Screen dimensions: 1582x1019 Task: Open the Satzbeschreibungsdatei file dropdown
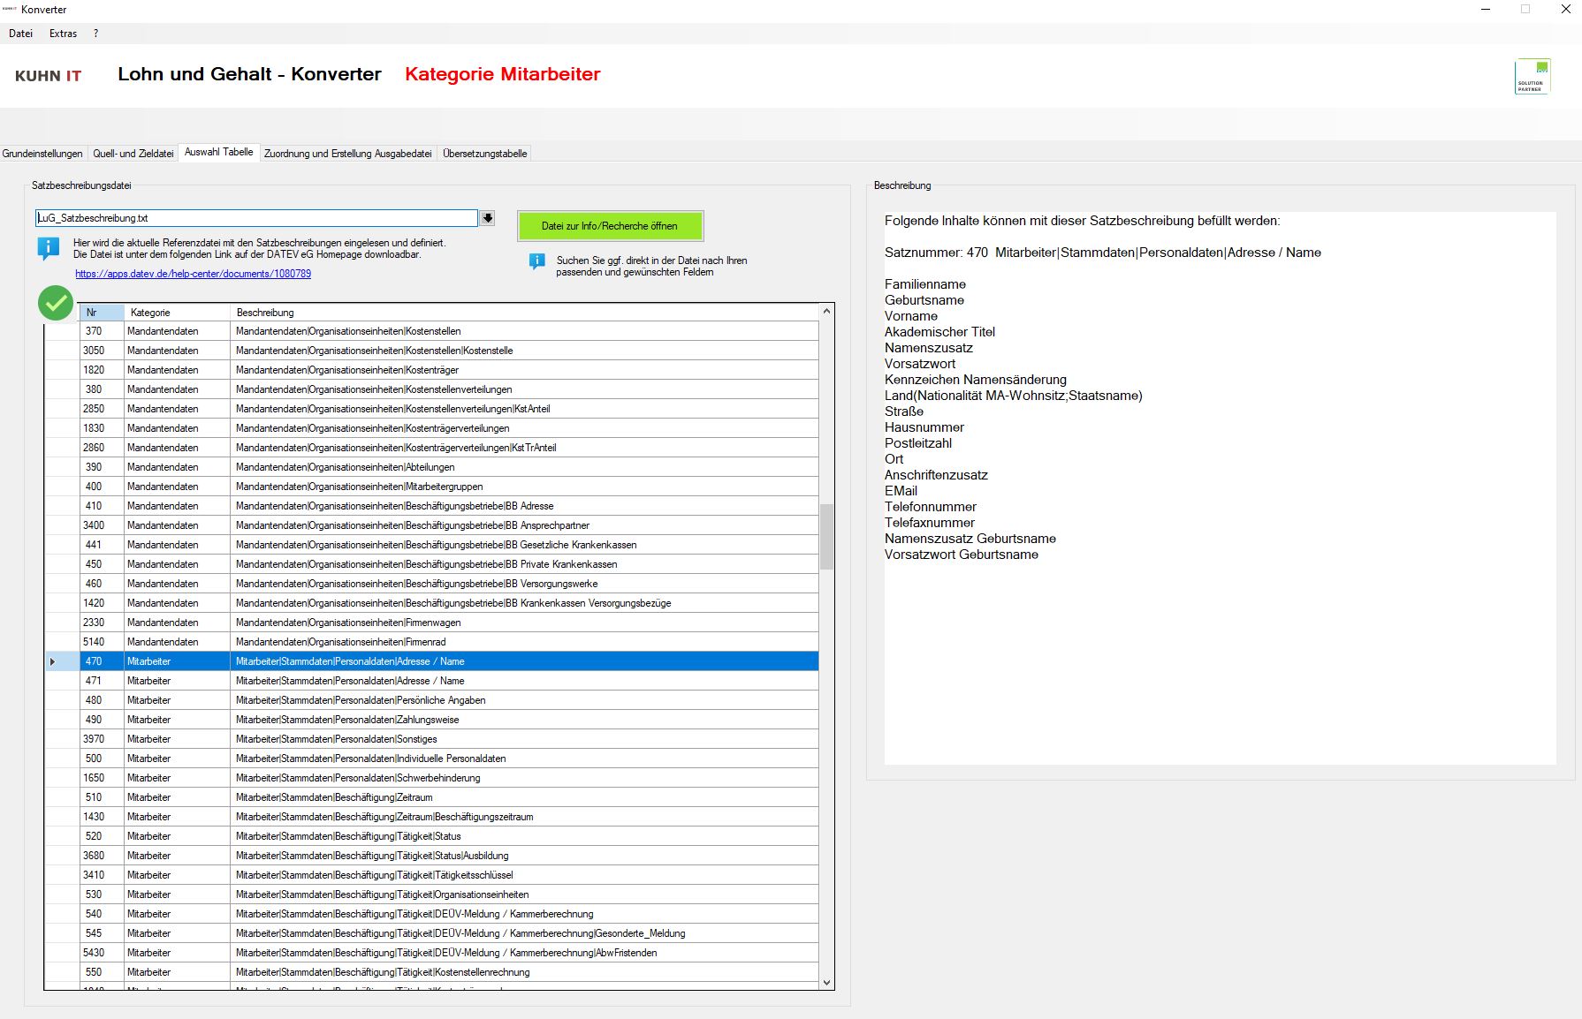click(x=486, y=217)
